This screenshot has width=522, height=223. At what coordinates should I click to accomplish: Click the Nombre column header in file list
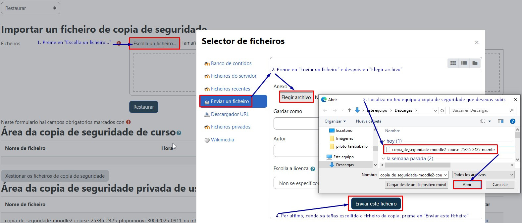(x=392, y=131)
